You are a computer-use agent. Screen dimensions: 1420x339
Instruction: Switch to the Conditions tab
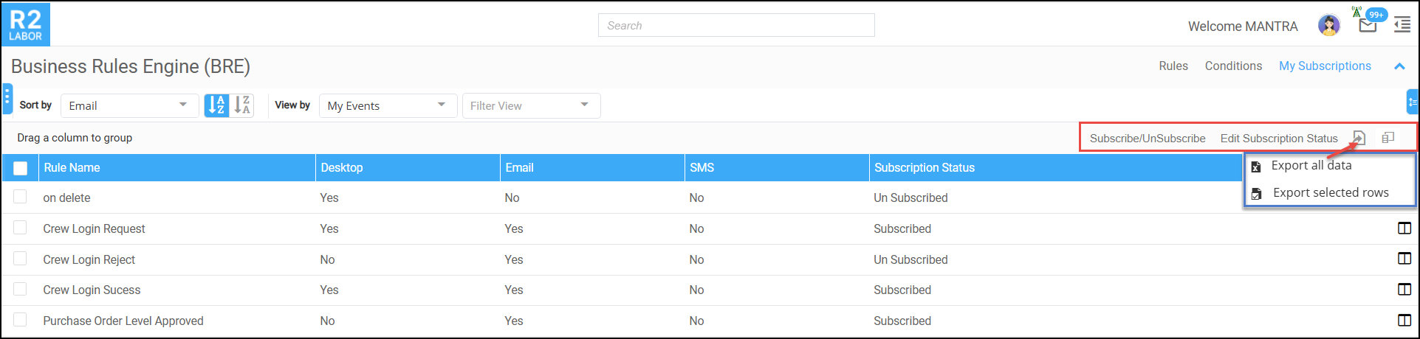click(1233, 66)
